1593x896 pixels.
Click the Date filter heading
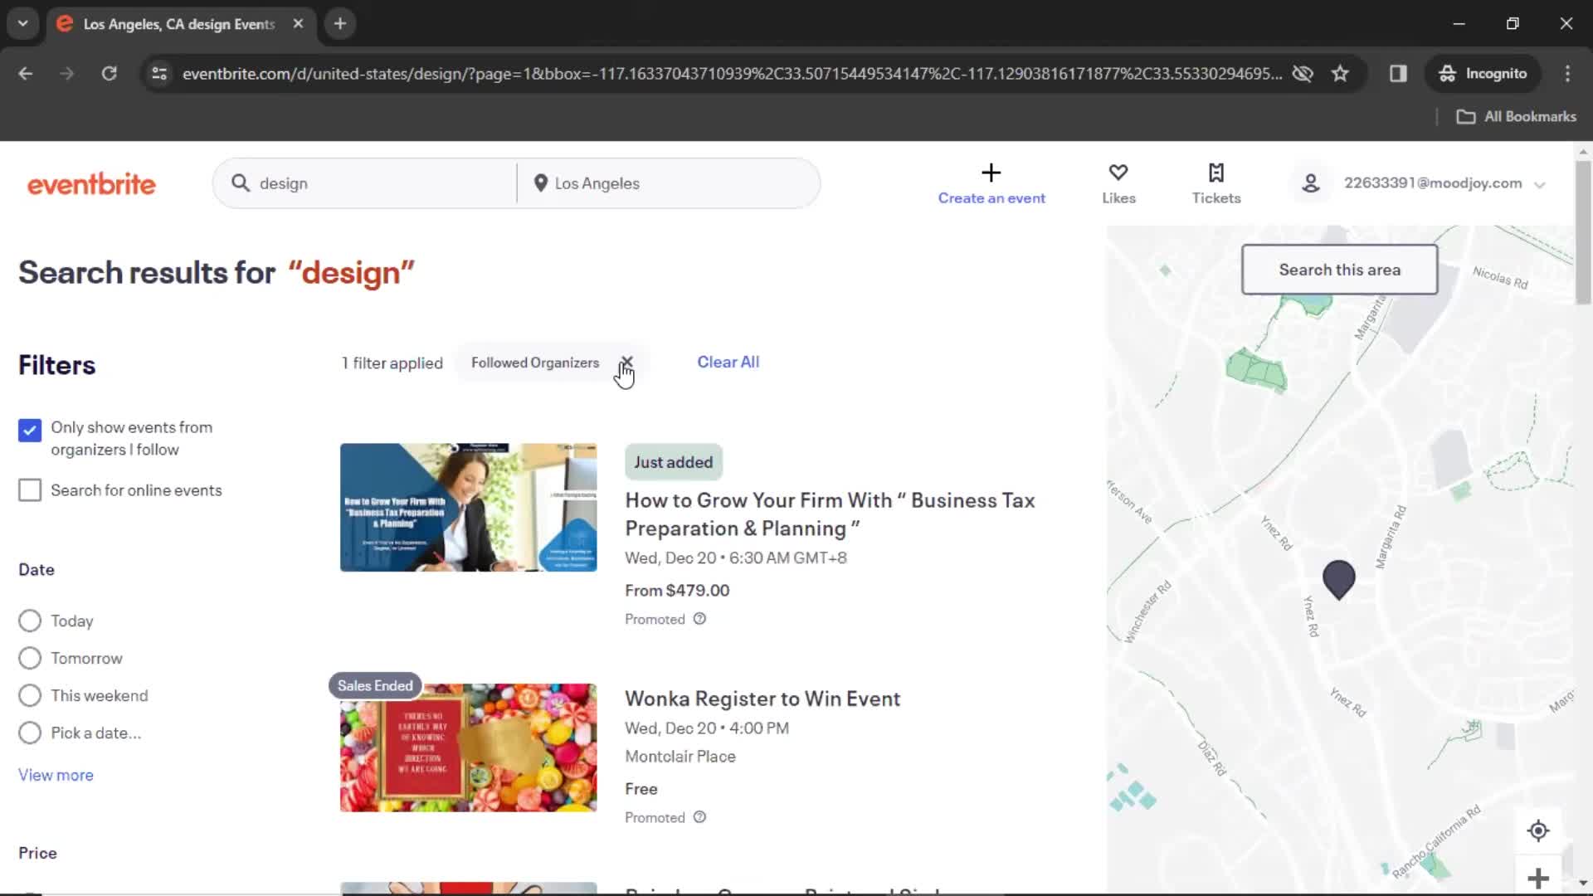click(37, 569)
